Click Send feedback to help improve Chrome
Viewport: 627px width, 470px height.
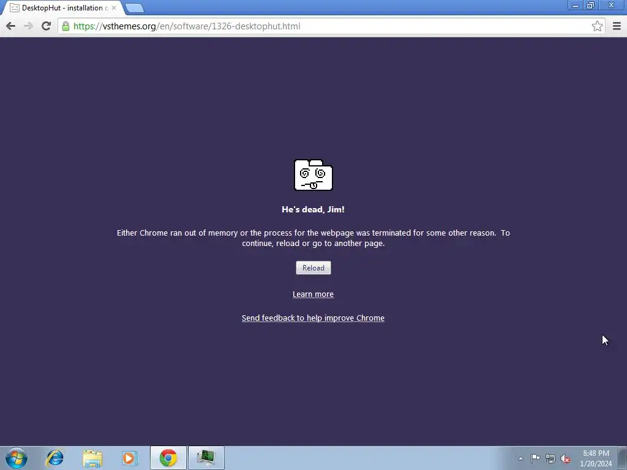click(313, 318)
